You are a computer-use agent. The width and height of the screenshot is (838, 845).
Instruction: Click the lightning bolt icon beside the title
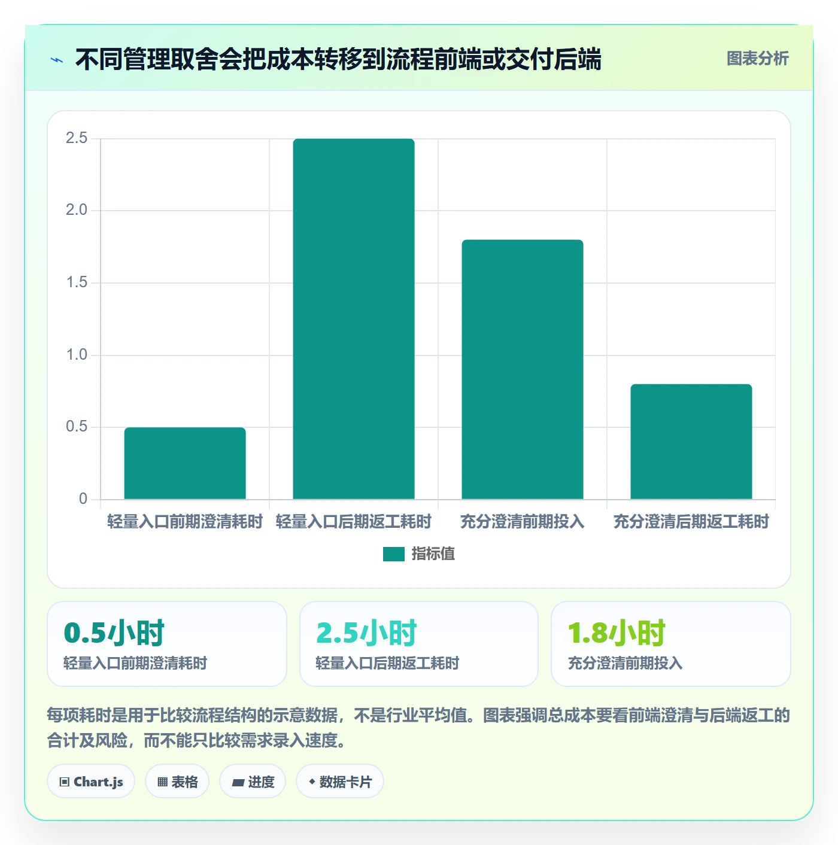coord(57,60)
